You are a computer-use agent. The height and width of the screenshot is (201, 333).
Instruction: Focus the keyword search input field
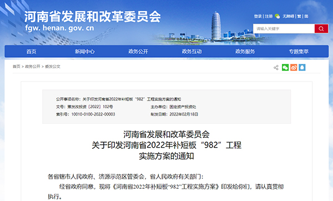point(284,28)
